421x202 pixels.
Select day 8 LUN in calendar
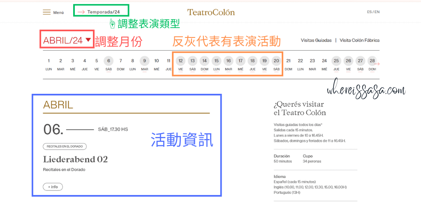pos(132,65)
